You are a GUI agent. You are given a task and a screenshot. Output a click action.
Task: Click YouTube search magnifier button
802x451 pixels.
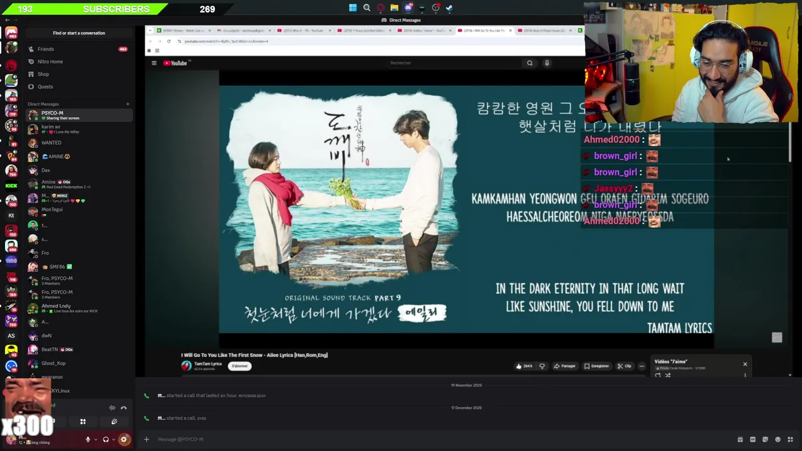(529, 63)
